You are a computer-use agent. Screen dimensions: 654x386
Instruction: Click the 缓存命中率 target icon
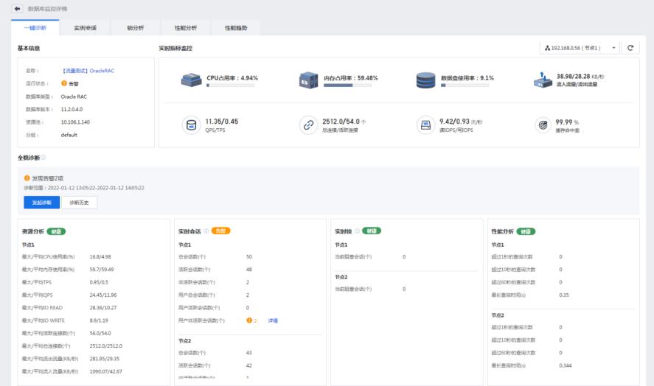543,124
